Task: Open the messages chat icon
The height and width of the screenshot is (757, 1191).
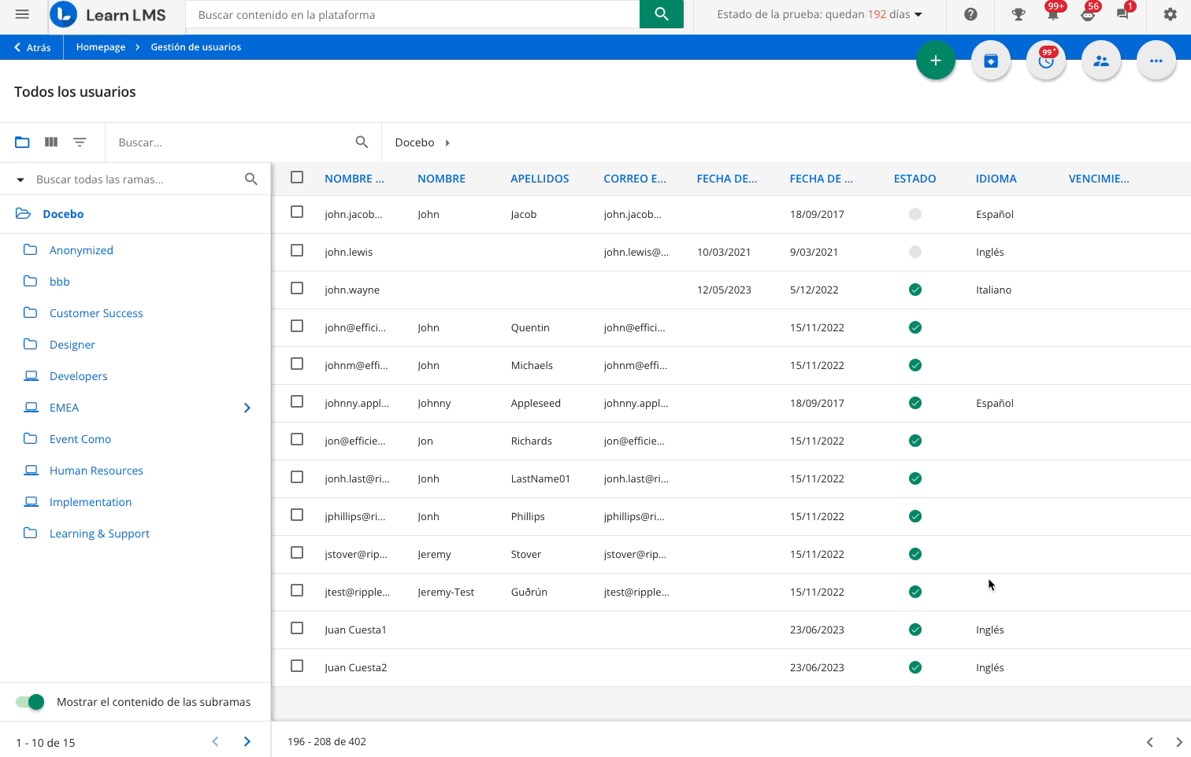Action: pyautogui.click(x=1123, y=13)
